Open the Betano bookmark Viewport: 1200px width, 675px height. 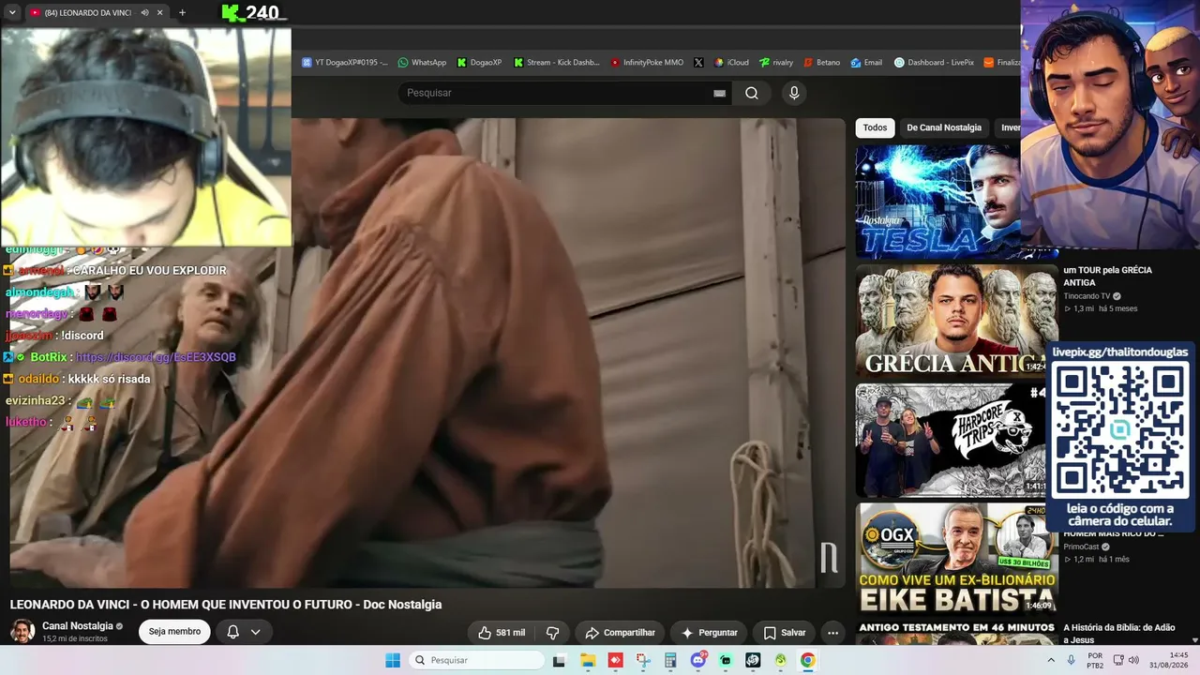coord(821,63)
